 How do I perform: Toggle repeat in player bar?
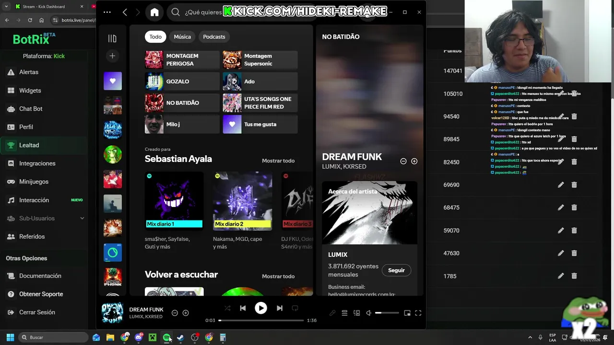[x=295, y=308]
